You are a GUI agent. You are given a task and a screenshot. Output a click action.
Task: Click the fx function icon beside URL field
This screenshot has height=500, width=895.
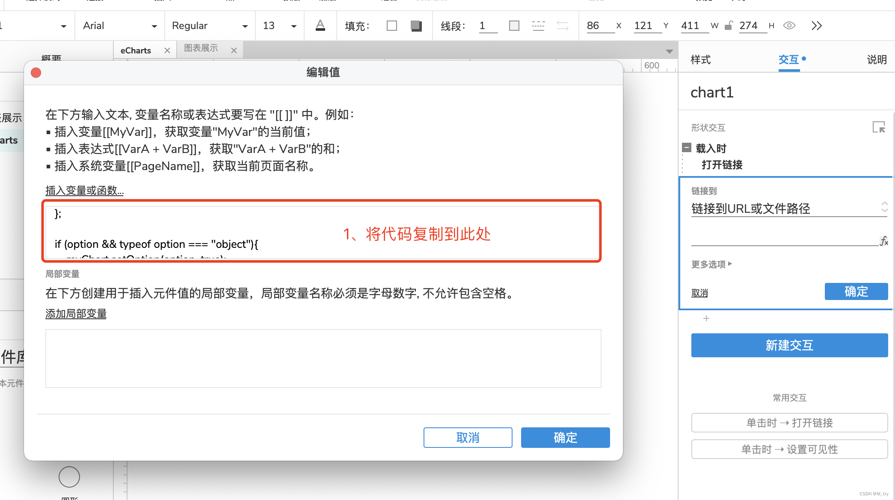point(884,241)
